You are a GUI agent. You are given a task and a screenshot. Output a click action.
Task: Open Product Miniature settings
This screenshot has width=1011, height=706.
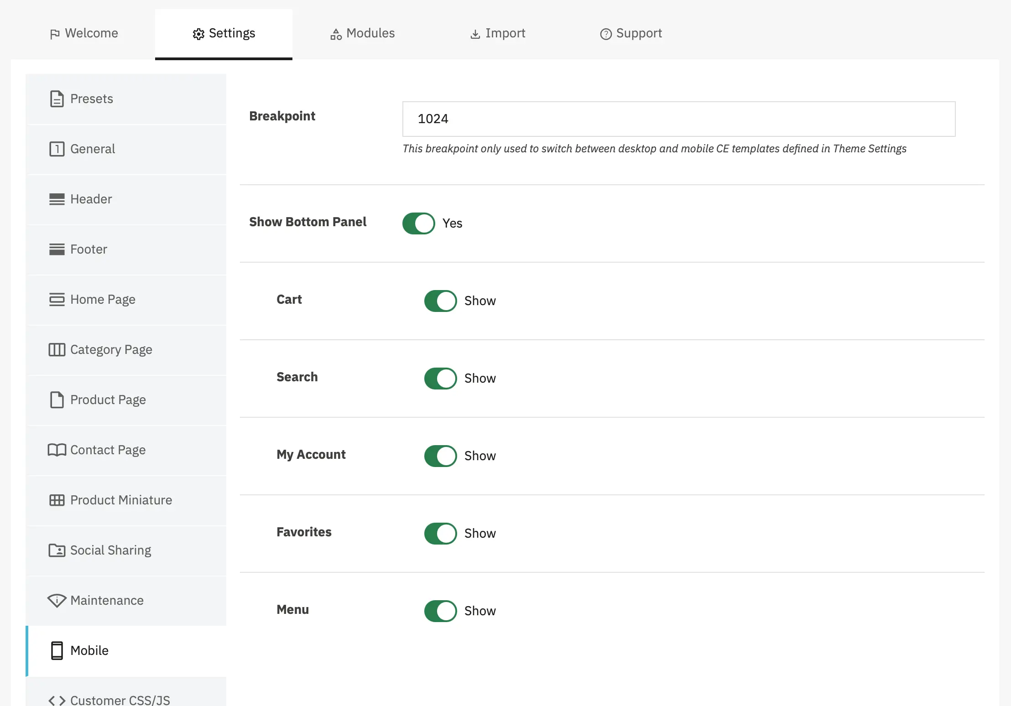[126, 500]
